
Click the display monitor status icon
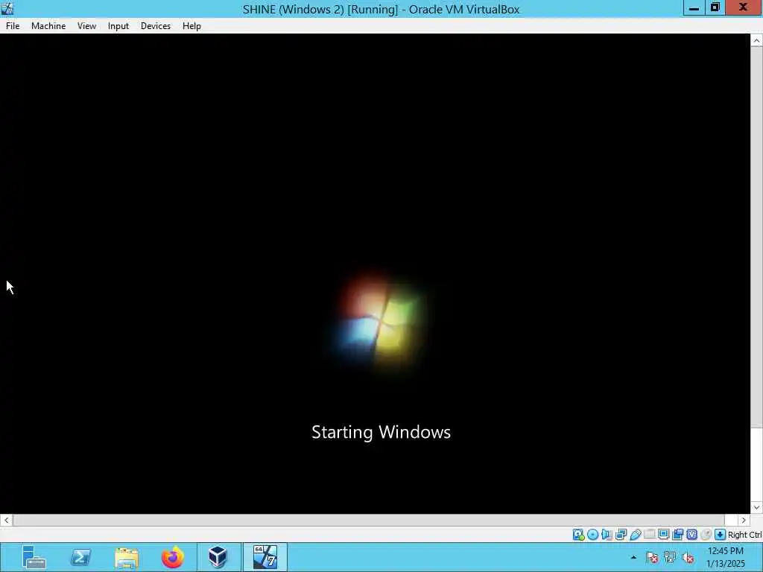(x=664, y=535)
